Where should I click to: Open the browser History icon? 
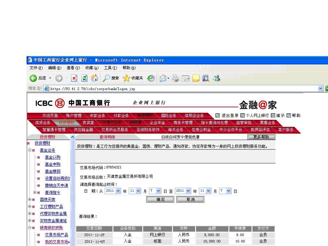pyautogui.click(x=151, y=78)
